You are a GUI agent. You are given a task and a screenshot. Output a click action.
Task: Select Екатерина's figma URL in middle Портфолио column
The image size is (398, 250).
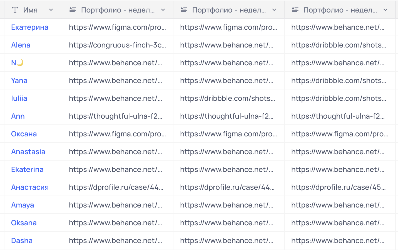pyautogui.click(x=229, y=27)
